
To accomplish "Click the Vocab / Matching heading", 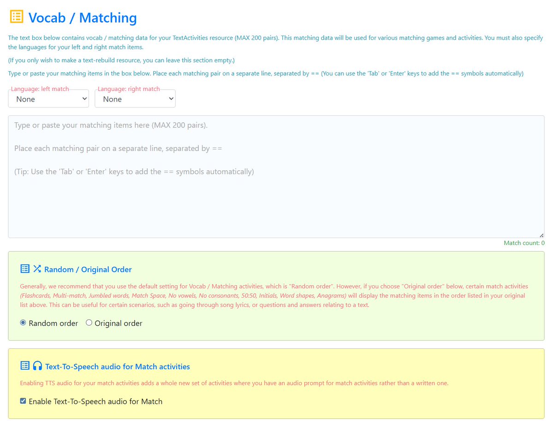I will point(83,18).
